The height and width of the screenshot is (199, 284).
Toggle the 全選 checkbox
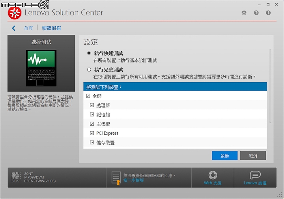click(x=88, y=96)
